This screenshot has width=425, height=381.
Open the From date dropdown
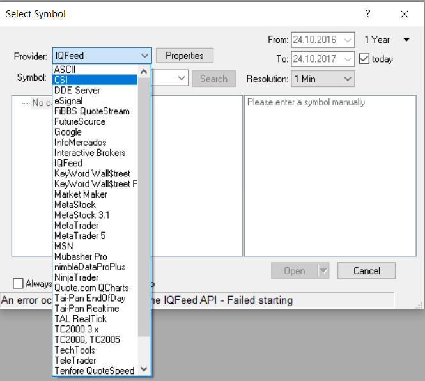tap(348, 40)
